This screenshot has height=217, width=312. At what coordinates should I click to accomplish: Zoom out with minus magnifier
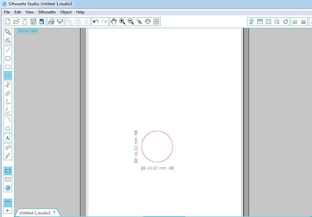click(x=131, y=22)
